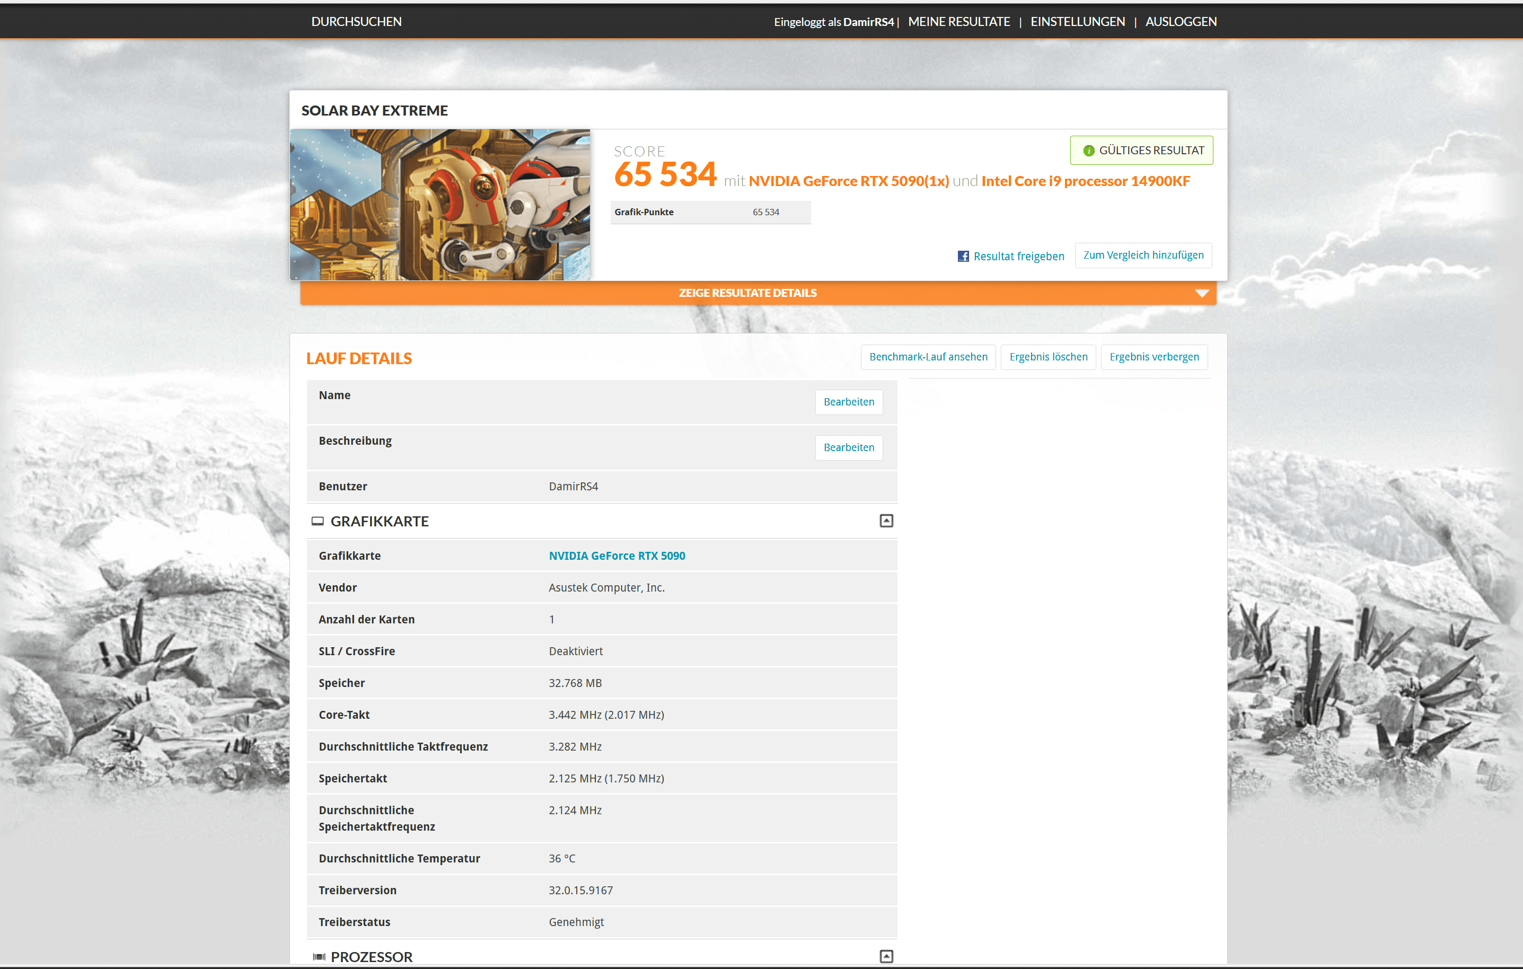Click the Solar Bay Extreme benchmark thumbnail
The height and width of the screenshot is (969, 1523).
[x=441, y=204]
